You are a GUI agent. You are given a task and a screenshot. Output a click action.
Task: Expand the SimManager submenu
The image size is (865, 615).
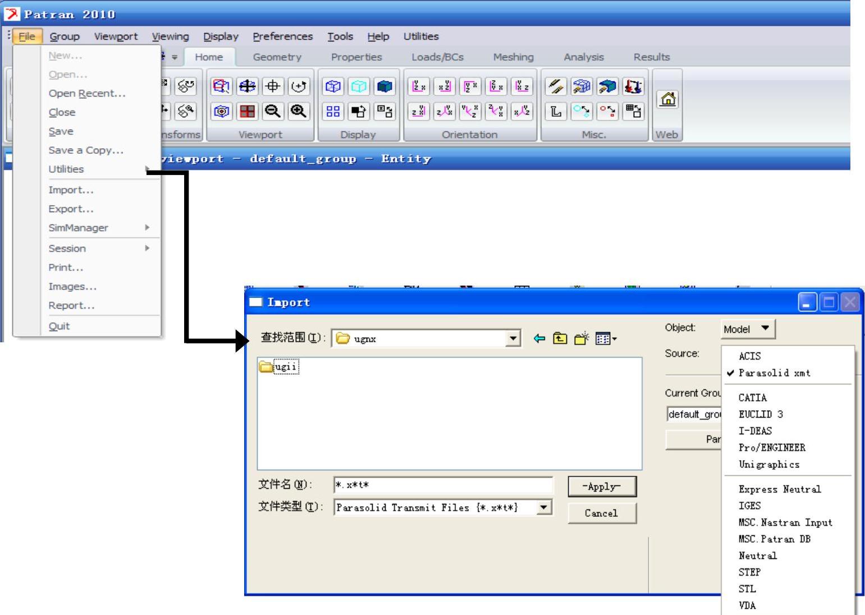coord(99,228)
